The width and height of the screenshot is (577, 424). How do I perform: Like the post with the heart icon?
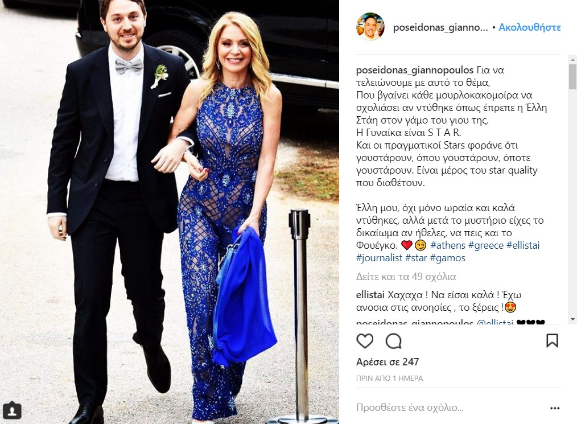click(x=365, y=341)
